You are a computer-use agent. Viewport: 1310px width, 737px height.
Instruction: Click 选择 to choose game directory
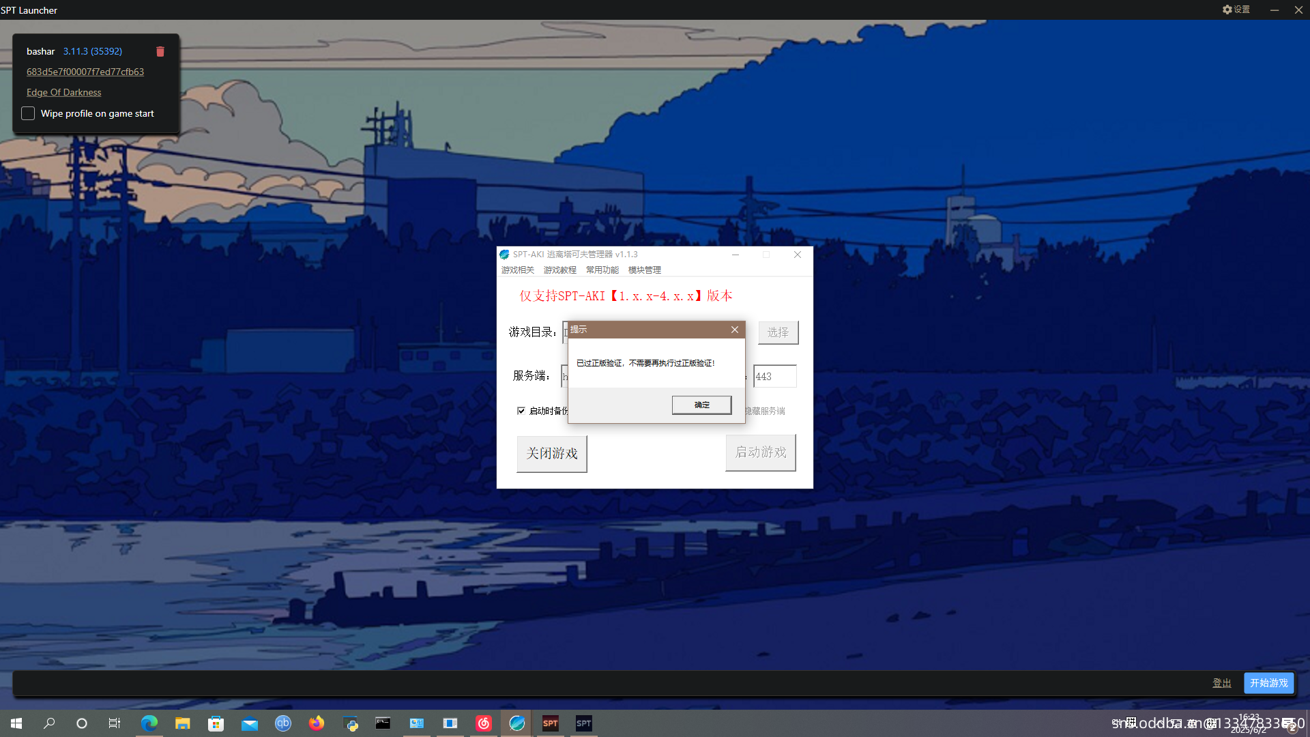click(x=778, y=332)
